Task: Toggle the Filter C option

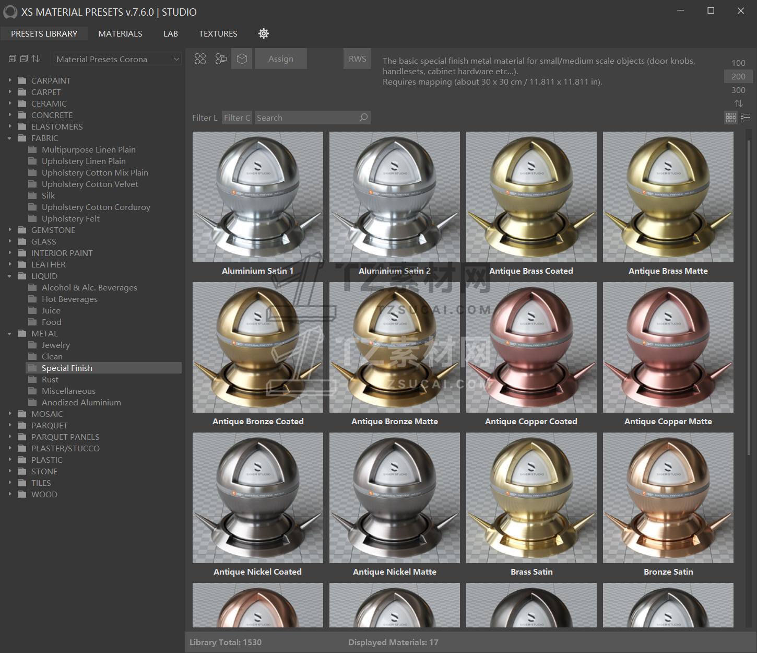Action: click(237, 118)
